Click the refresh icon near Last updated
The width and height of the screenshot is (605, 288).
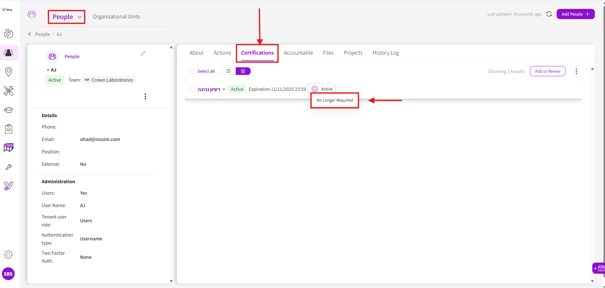(x=549, y=14)
